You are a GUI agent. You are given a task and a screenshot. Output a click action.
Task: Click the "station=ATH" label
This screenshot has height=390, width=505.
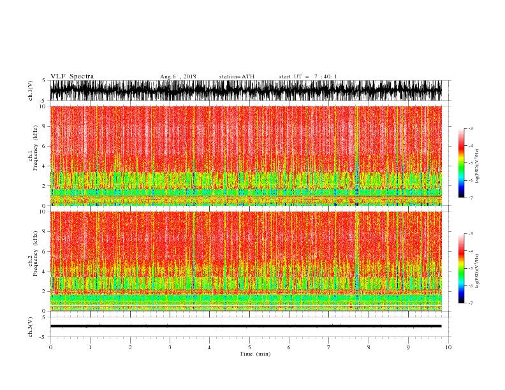point(237,76)
